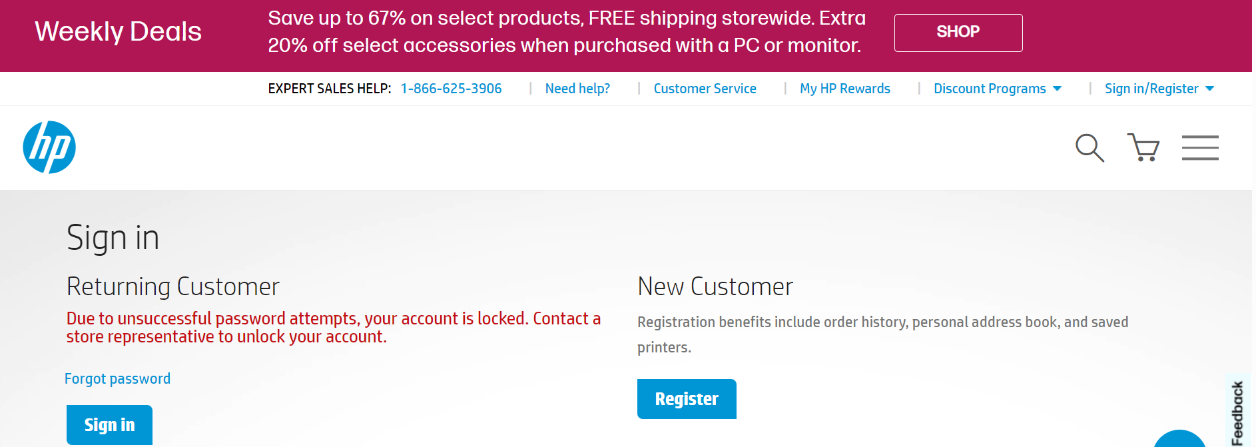Viewport: 1256px width, 447px height.
Task: Click the New Customer heading area
Action: point(715,286)
